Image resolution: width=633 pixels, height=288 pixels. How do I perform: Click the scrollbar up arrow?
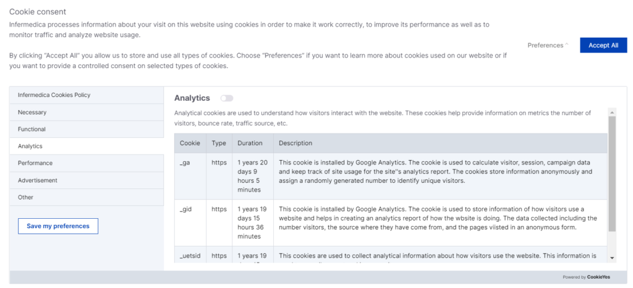[612, 112]
